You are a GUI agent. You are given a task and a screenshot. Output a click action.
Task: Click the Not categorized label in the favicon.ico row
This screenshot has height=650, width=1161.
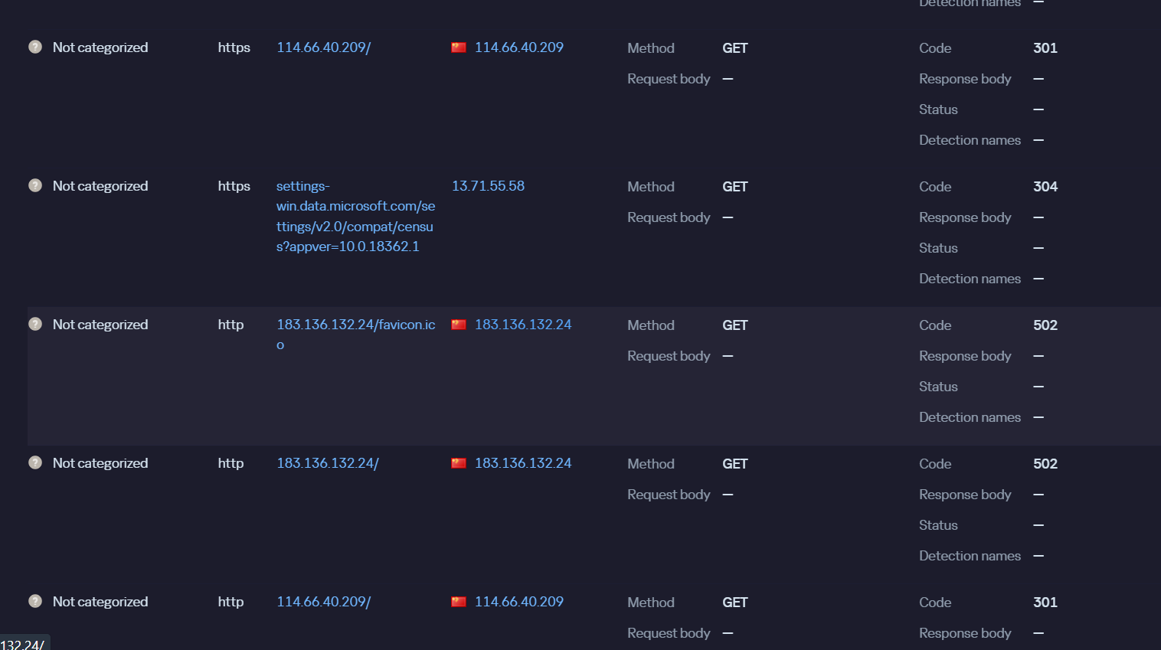[100, 325]
